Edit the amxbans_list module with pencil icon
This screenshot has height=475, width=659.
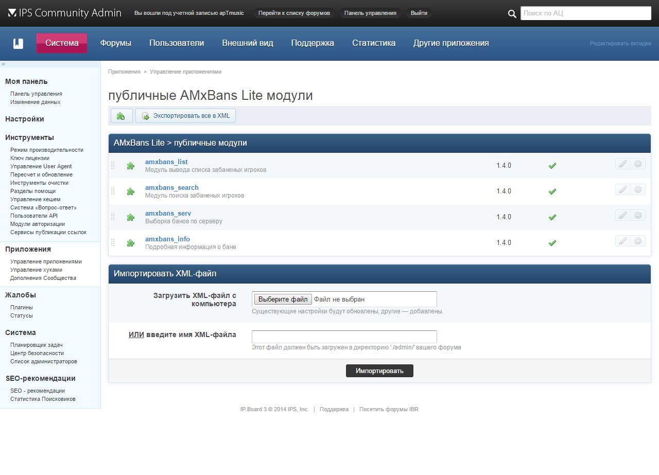[x=623, y=164]
